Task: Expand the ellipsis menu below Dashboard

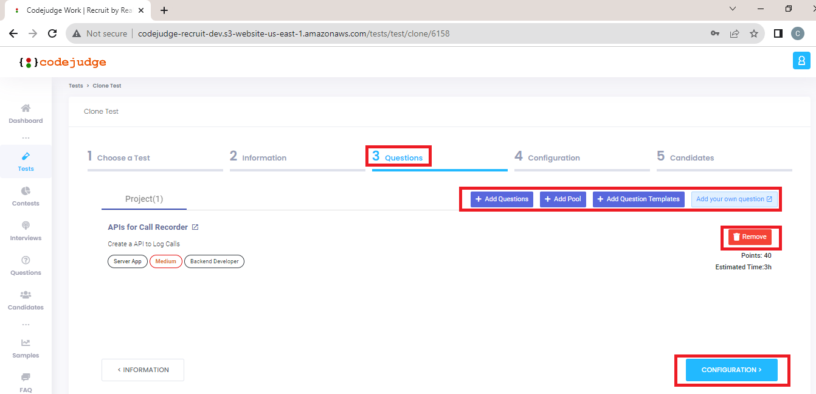Action: (26, 137)
